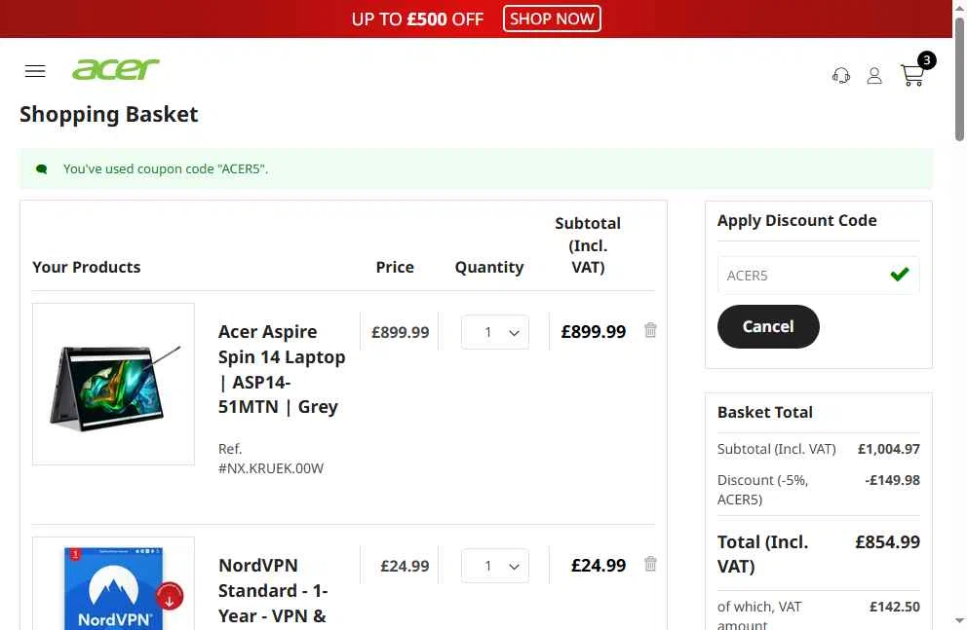Click the 'Apply Discount Code' heading
The width and height of the screenshot is (967, 630).
click(x=796, y=220)
